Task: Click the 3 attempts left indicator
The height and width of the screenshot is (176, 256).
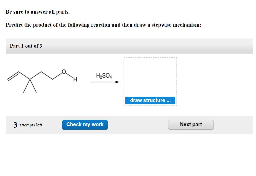Action: pyautogui.click(x=28, y=124)
